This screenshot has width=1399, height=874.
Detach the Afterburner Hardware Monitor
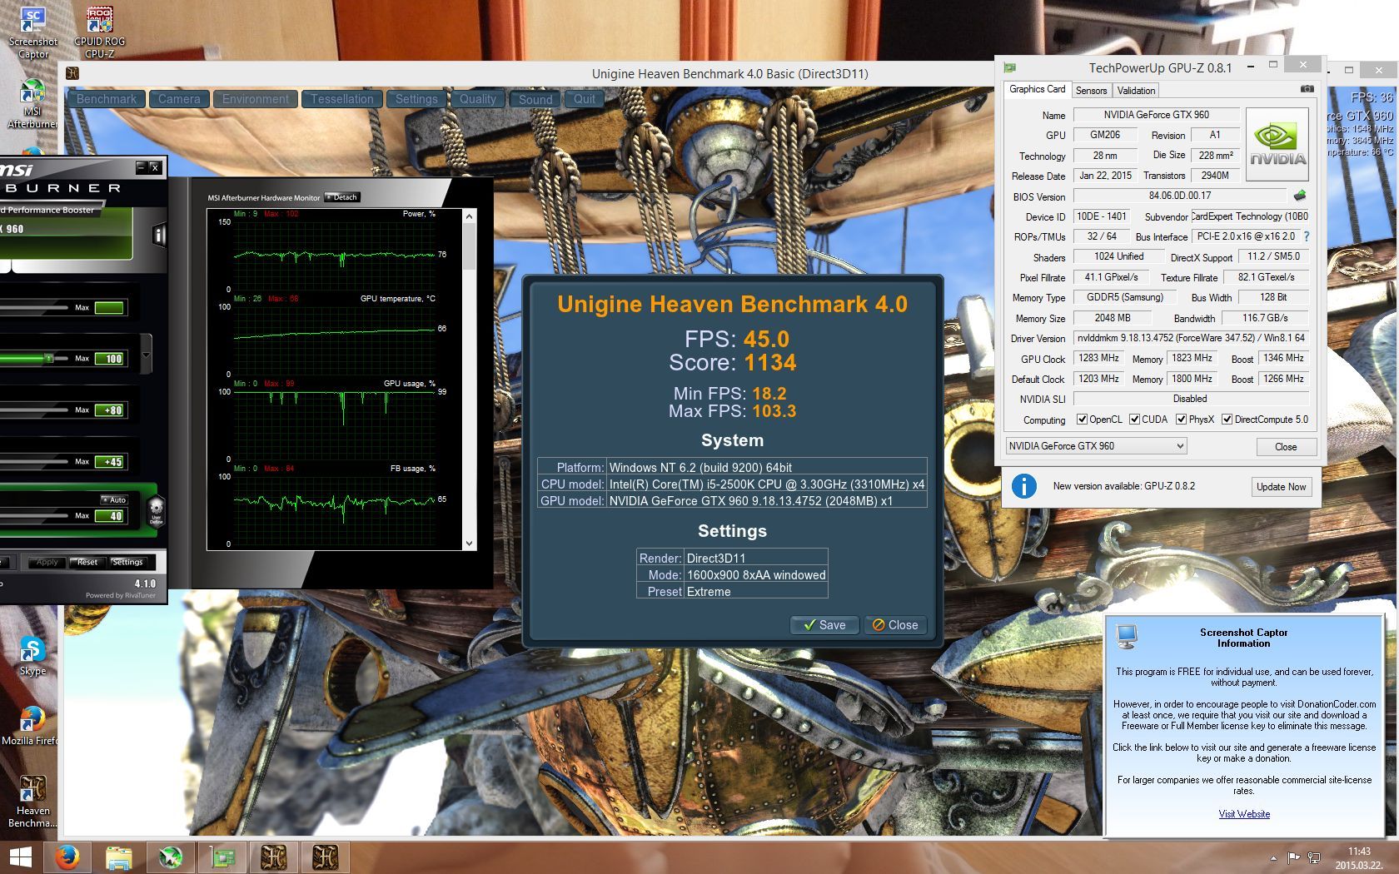(x=341, y=197)
